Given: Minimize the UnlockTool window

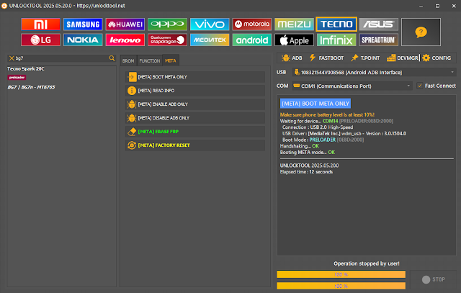Looking at the screenshot, I should tap(421, 6).
